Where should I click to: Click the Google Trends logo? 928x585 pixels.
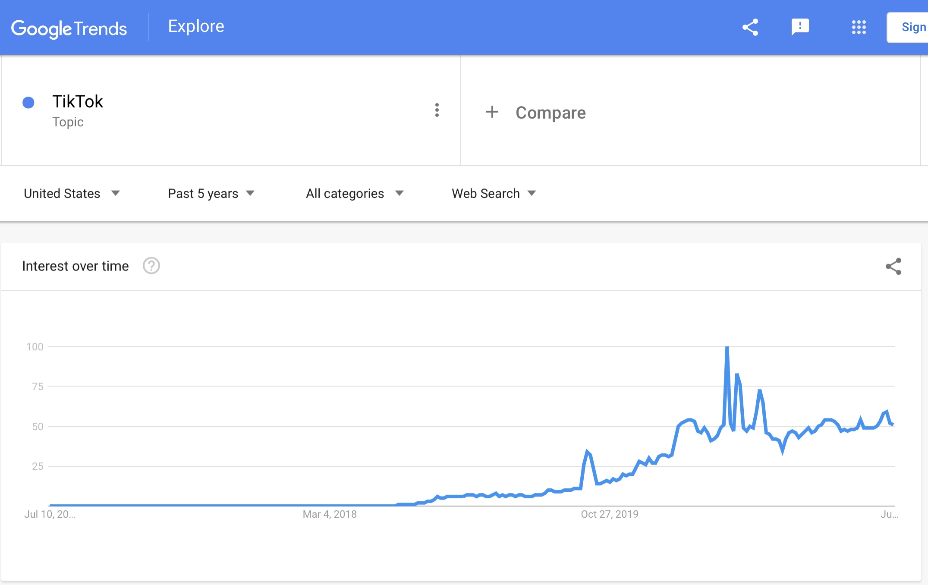pos(69,28)
